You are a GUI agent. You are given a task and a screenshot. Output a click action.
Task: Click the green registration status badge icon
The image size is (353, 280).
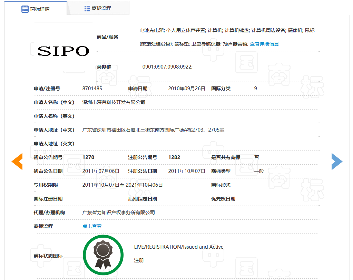point(103,255)
